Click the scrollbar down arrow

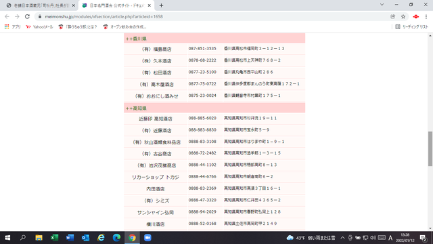pos(430,228)
